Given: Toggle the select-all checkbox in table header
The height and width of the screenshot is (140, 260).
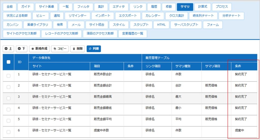Looking at the screenshot, I should [x=8, y=62].
